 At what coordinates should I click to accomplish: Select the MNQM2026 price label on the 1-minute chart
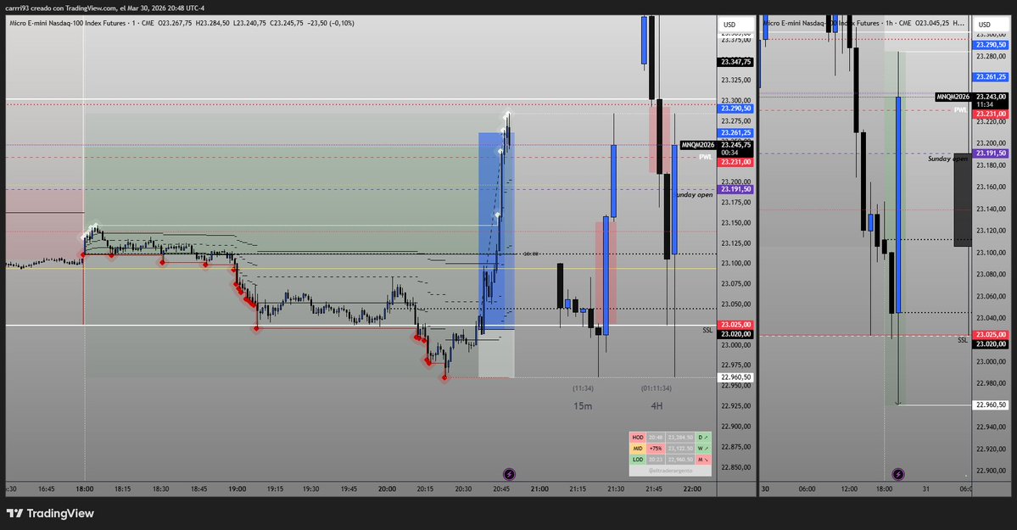[699, 145]
